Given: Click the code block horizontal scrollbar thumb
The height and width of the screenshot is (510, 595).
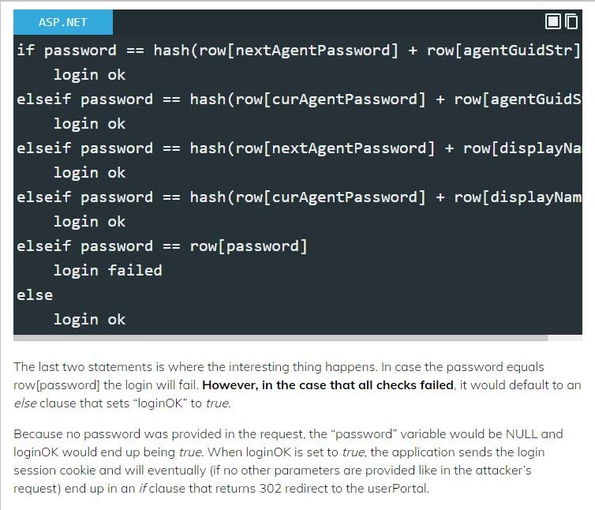Looking at the screenshot, I should [280, 338].
